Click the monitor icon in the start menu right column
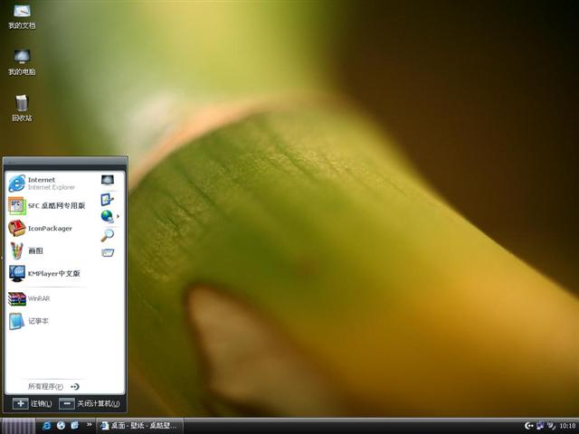This screenshot has width=579, height=434. click(x=108, y=180)
